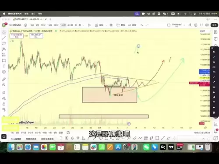
Task: Select the 1-hour timeframe tab
Action: click(x=63, y=25)
